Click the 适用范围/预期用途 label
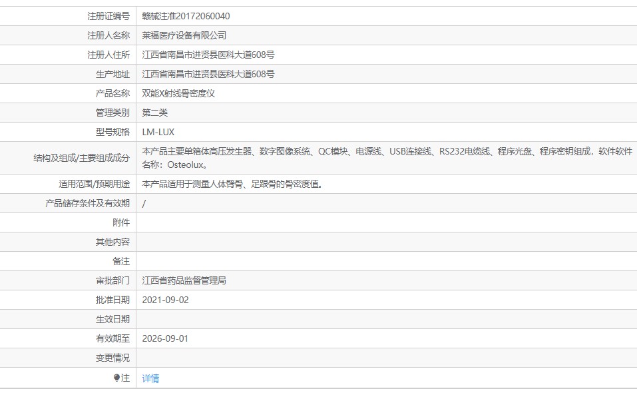The width and height of the screenshot is (637, 393). 95,184
